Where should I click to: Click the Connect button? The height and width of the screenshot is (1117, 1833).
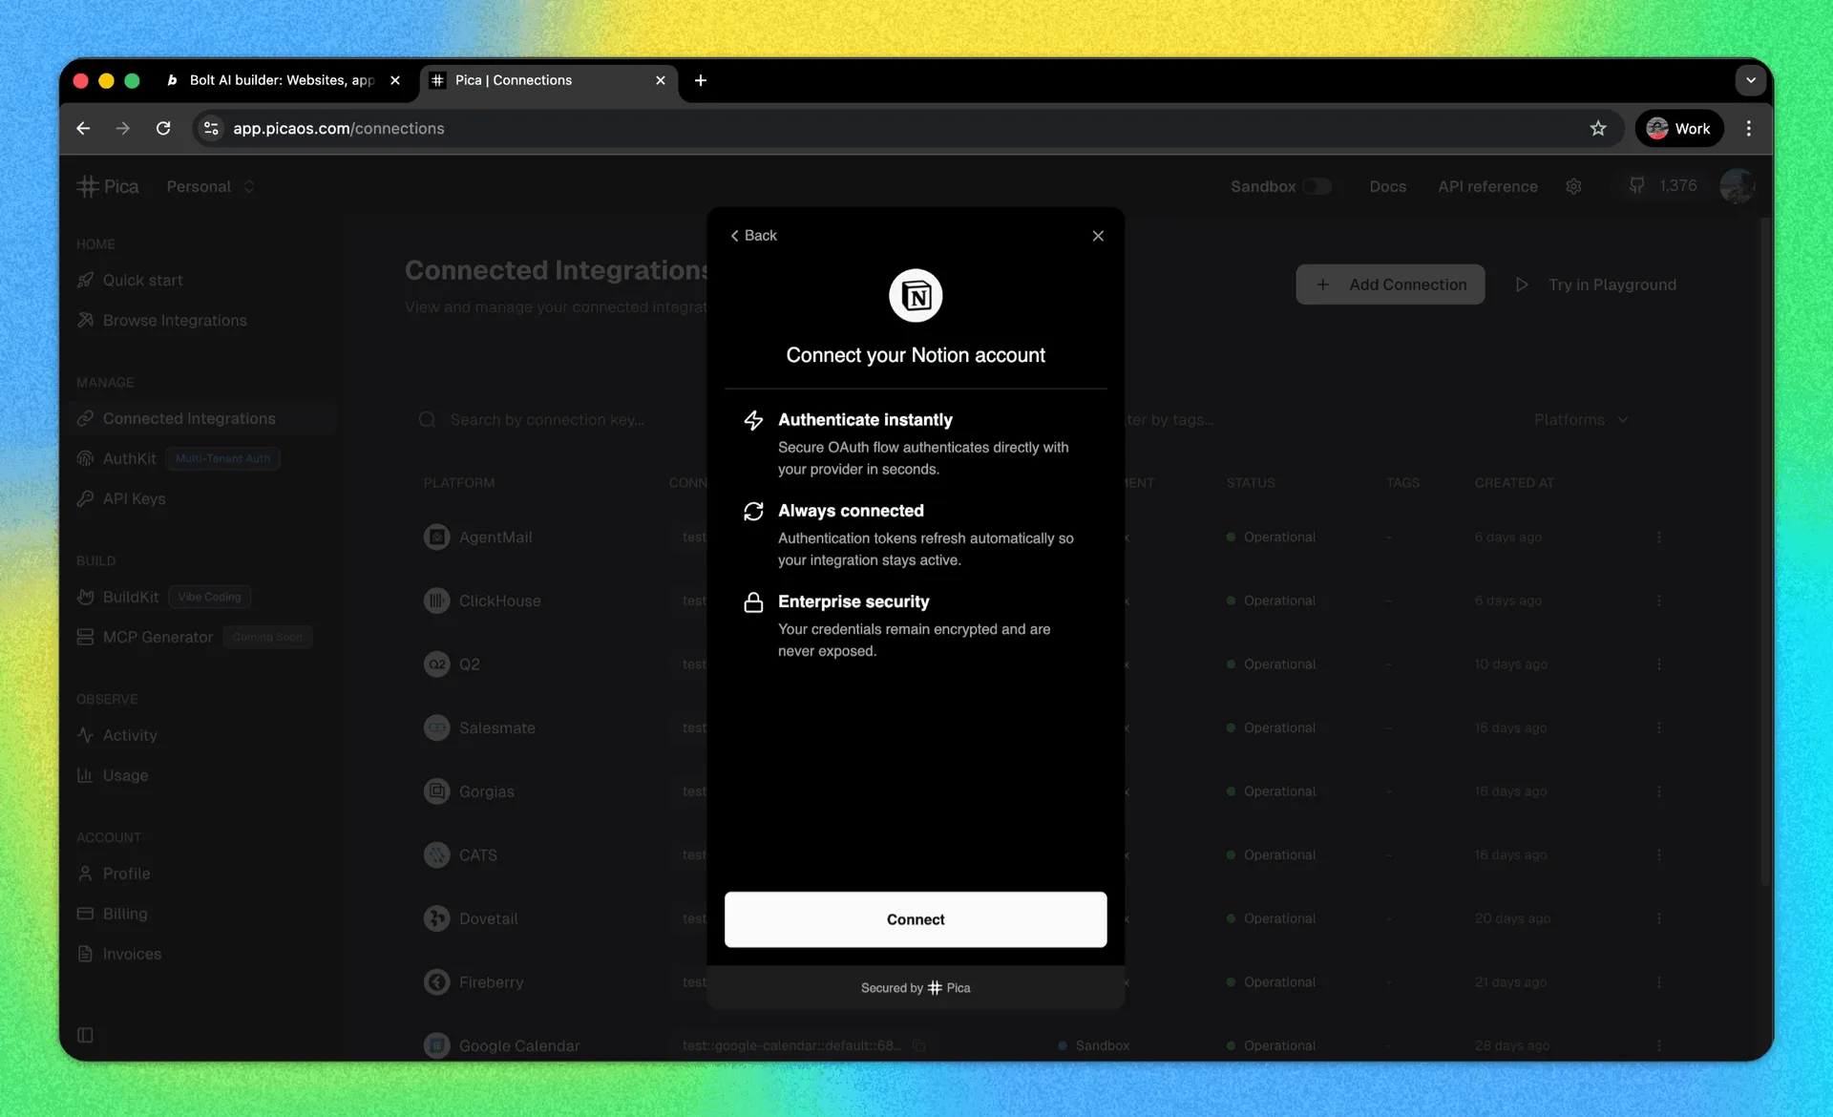916,919
